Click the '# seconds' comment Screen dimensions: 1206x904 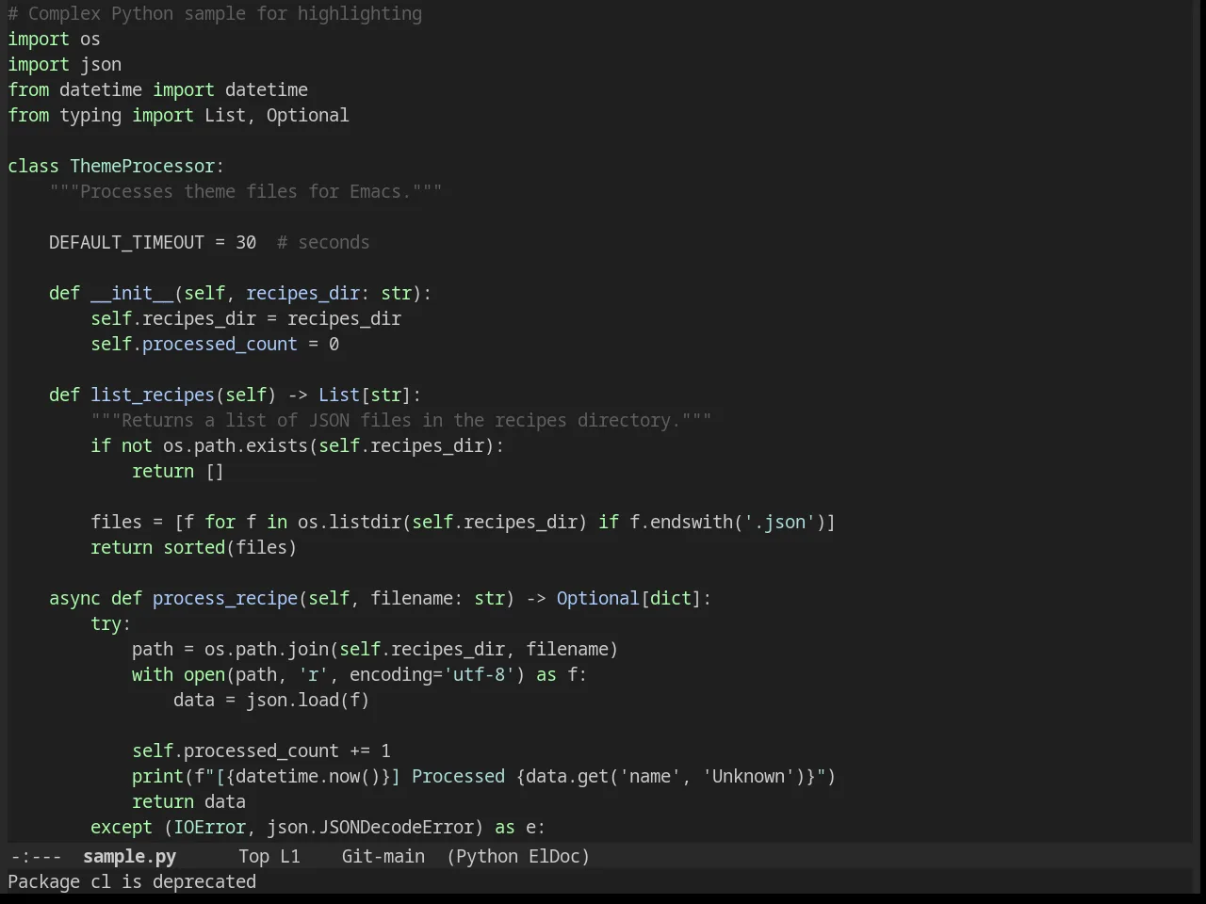(323, 243)
